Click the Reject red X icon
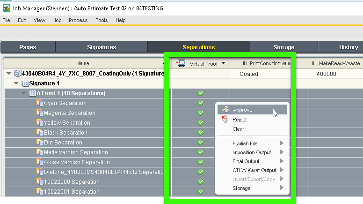The height and width of the screenshot is (204, 363). [225, 120]
